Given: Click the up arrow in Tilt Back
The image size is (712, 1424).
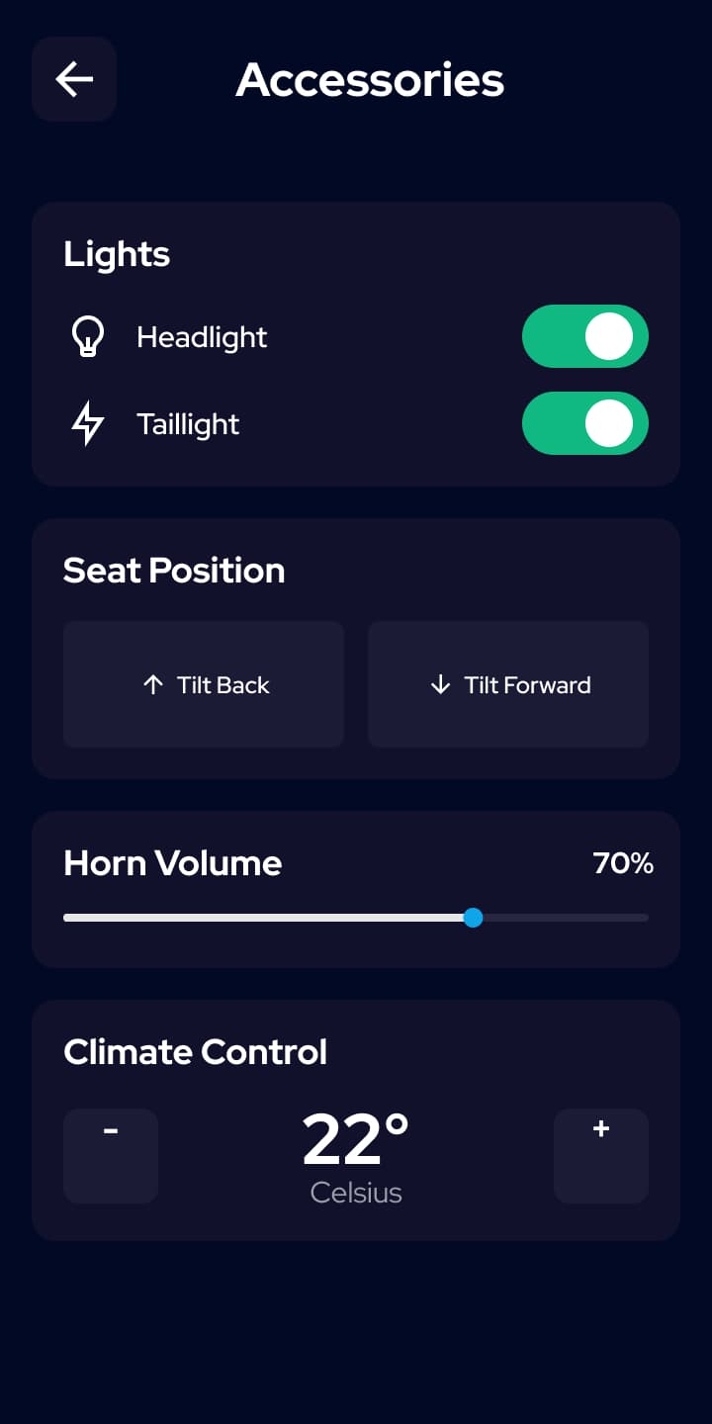Looking at the screenshot, I should [x=152, y=685].
